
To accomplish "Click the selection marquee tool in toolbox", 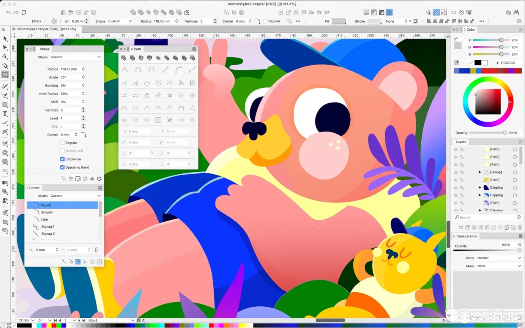I will [x=5, y=75].
